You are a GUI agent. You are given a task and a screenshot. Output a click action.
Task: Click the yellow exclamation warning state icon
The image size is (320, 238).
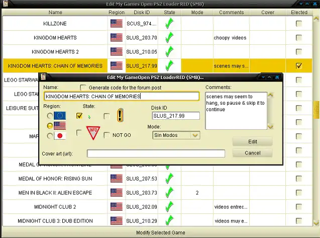click(x=120, y=116)
